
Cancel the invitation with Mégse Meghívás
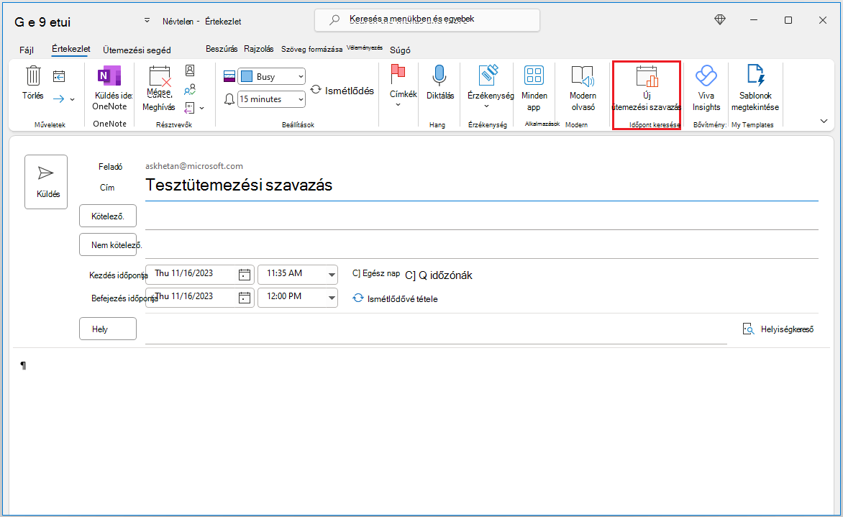(158, 88)
